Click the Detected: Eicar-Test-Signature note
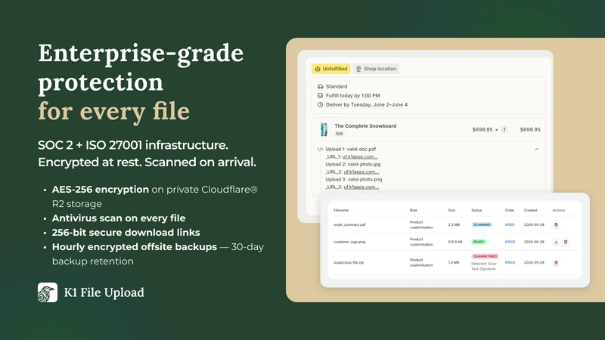The image size is (605, 340). point(484,267)
